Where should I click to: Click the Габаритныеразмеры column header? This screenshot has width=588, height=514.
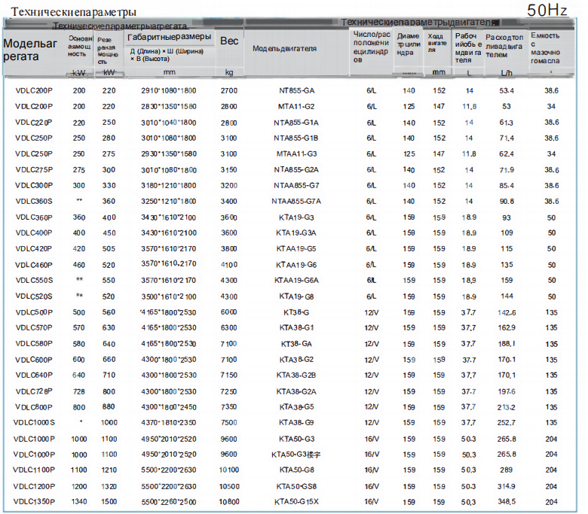point(170,37)
